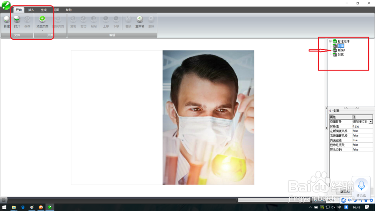Open Edge browser from the taskbar
Viewport: 375px width, 211px height.
23,207
